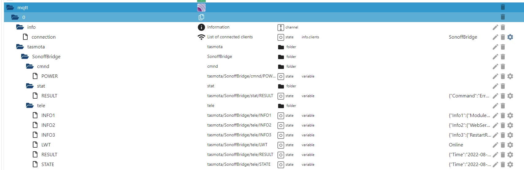Delete the INFO2 state with trash icon
The image size is (524, 170).
pyautogui.click(x=503, y=125)
